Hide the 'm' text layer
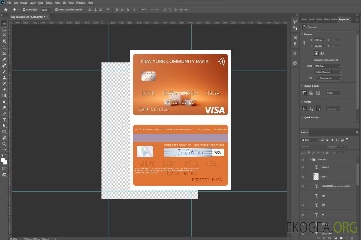 (303, 215)
